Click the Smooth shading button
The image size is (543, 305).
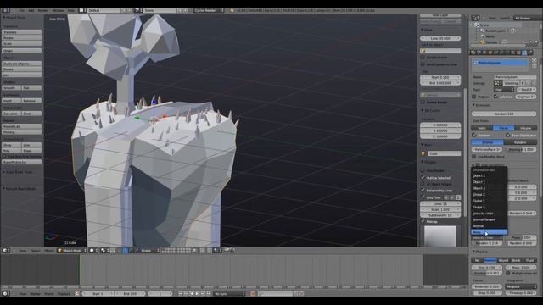[x=12, y=88]
